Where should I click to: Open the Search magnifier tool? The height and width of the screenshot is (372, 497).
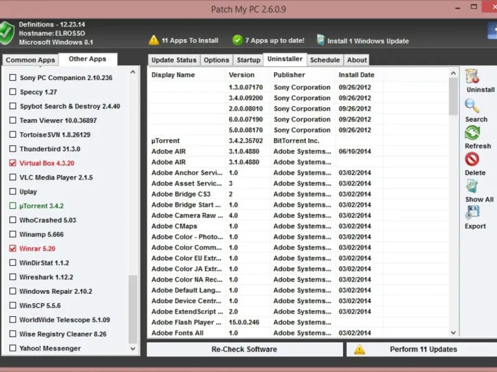coord(472,106)
